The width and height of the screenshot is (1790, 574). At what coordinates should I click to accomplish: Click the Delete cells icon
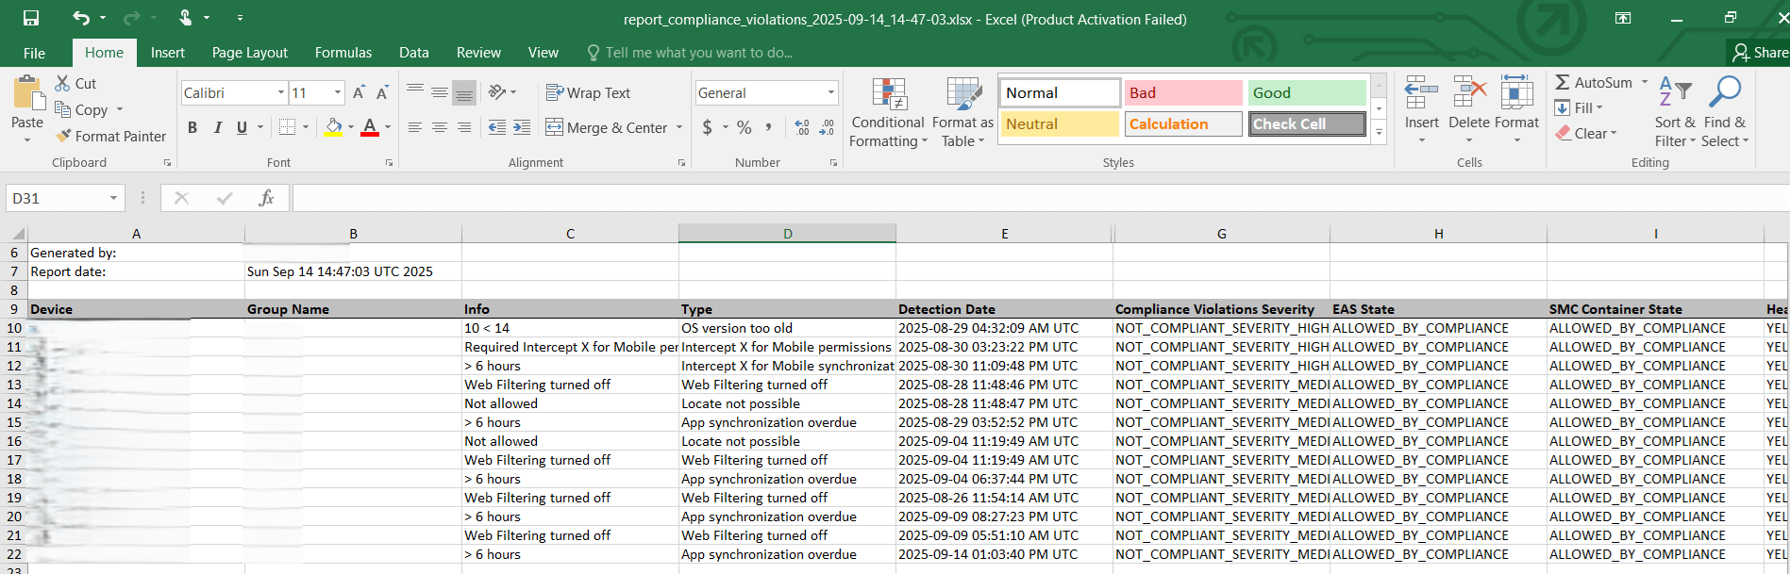(x=1469, y=94)
